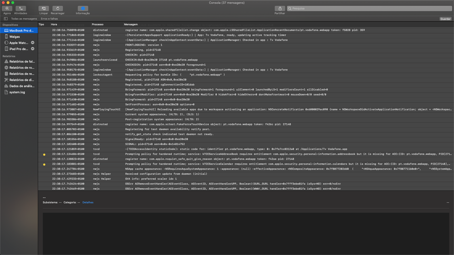The height and width of the screenshot is (255, 454).
Task: Click the Agora toolbar icon
Action: (x=7, y=9)
